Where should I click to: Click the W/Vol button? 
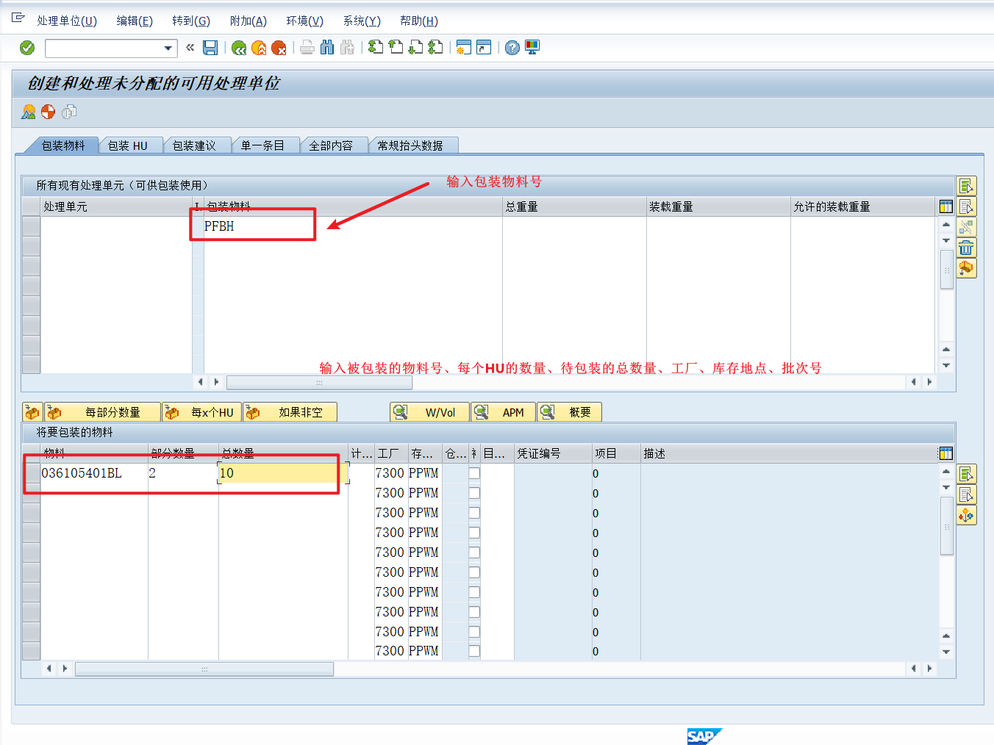coord(430,412)
